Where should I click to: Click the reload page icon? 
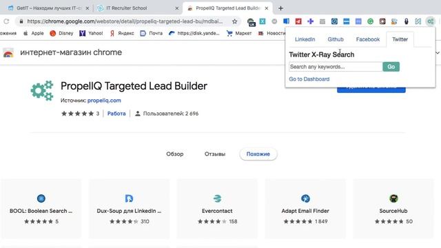6,21
